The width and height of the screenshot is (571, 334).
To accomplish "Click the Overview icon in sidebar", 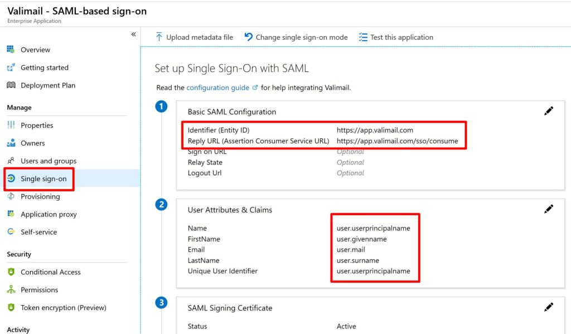I will tap(11, 50).
